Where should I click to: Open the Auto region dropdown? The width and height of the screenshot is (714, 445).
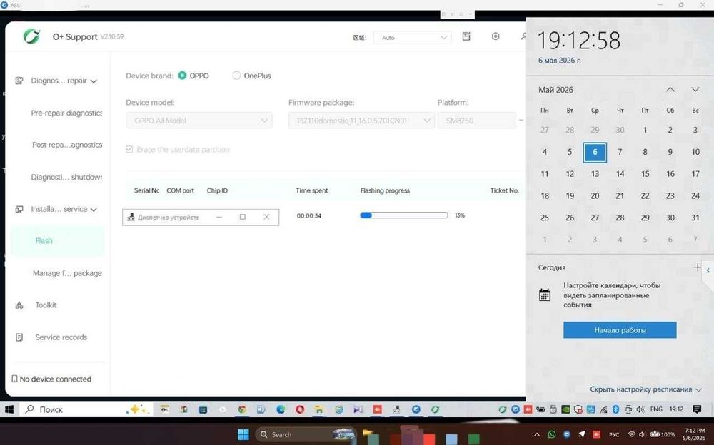[x=413, y=37]
